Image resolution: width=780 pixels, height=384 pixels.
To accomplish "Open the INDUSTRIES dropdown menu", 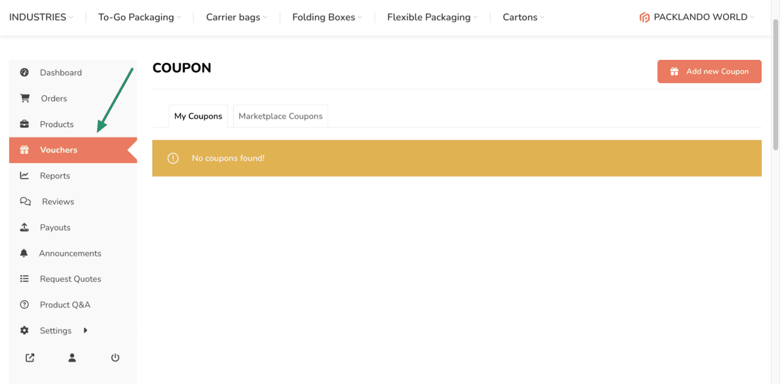I will pyautogui.click(x=41, y=17).
